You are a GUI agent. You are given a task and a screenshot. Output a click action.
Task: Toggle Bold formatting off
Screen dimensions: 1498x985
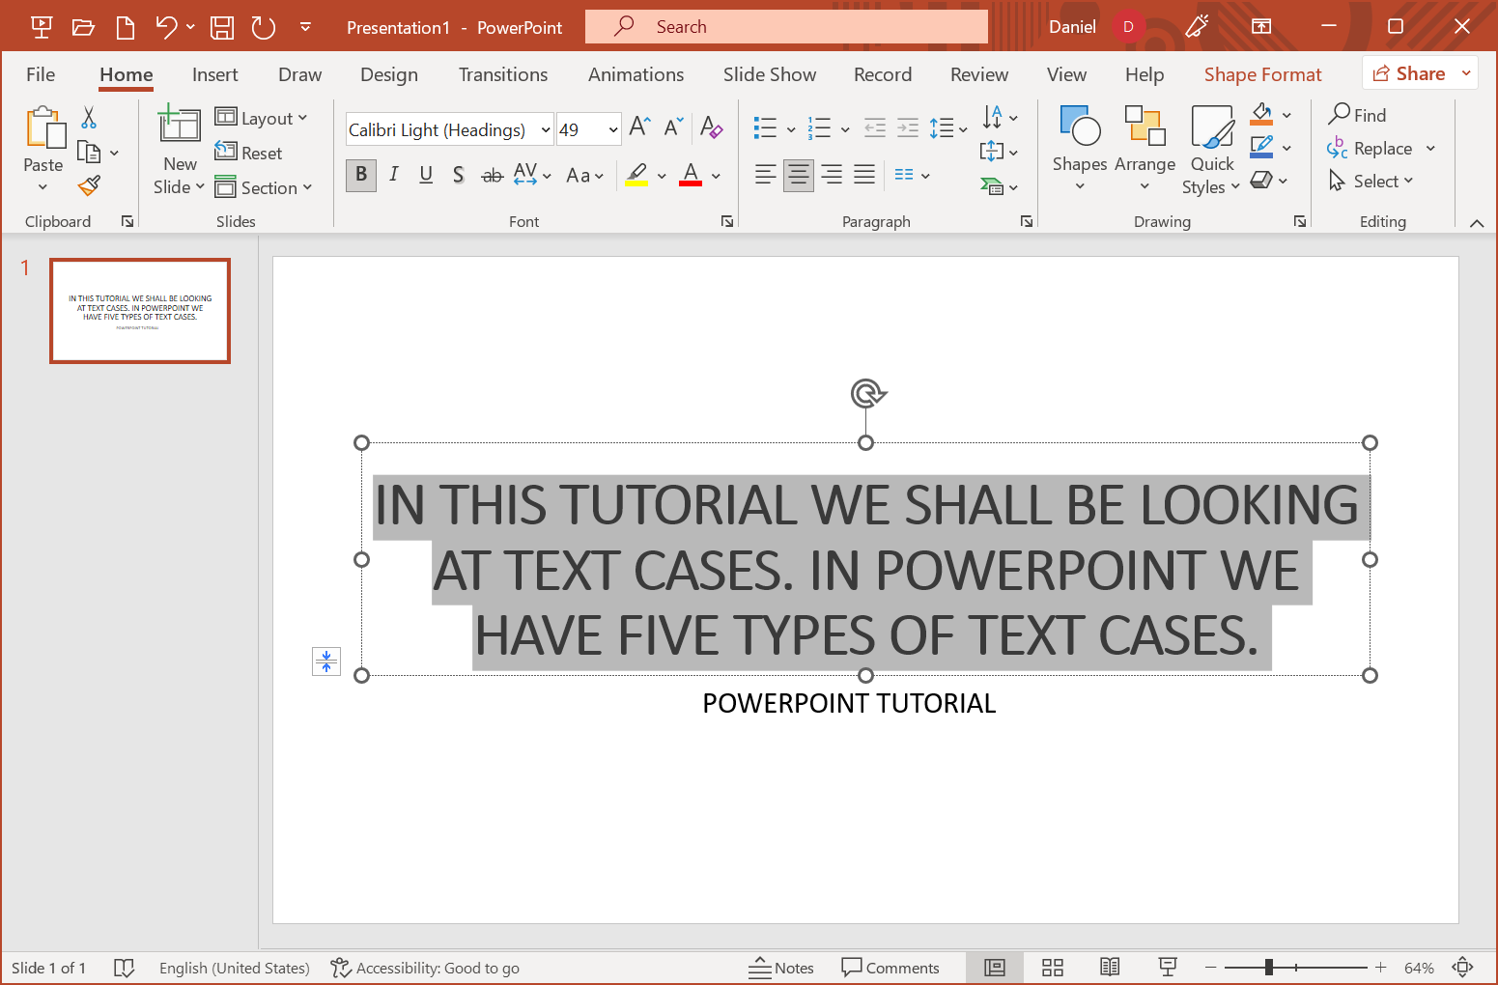point(361,175)
